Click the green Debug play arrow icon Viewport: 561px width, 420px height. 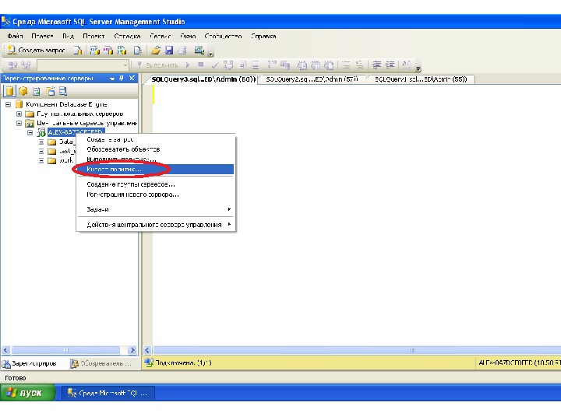pyautogui.click(x=188, y=65)
